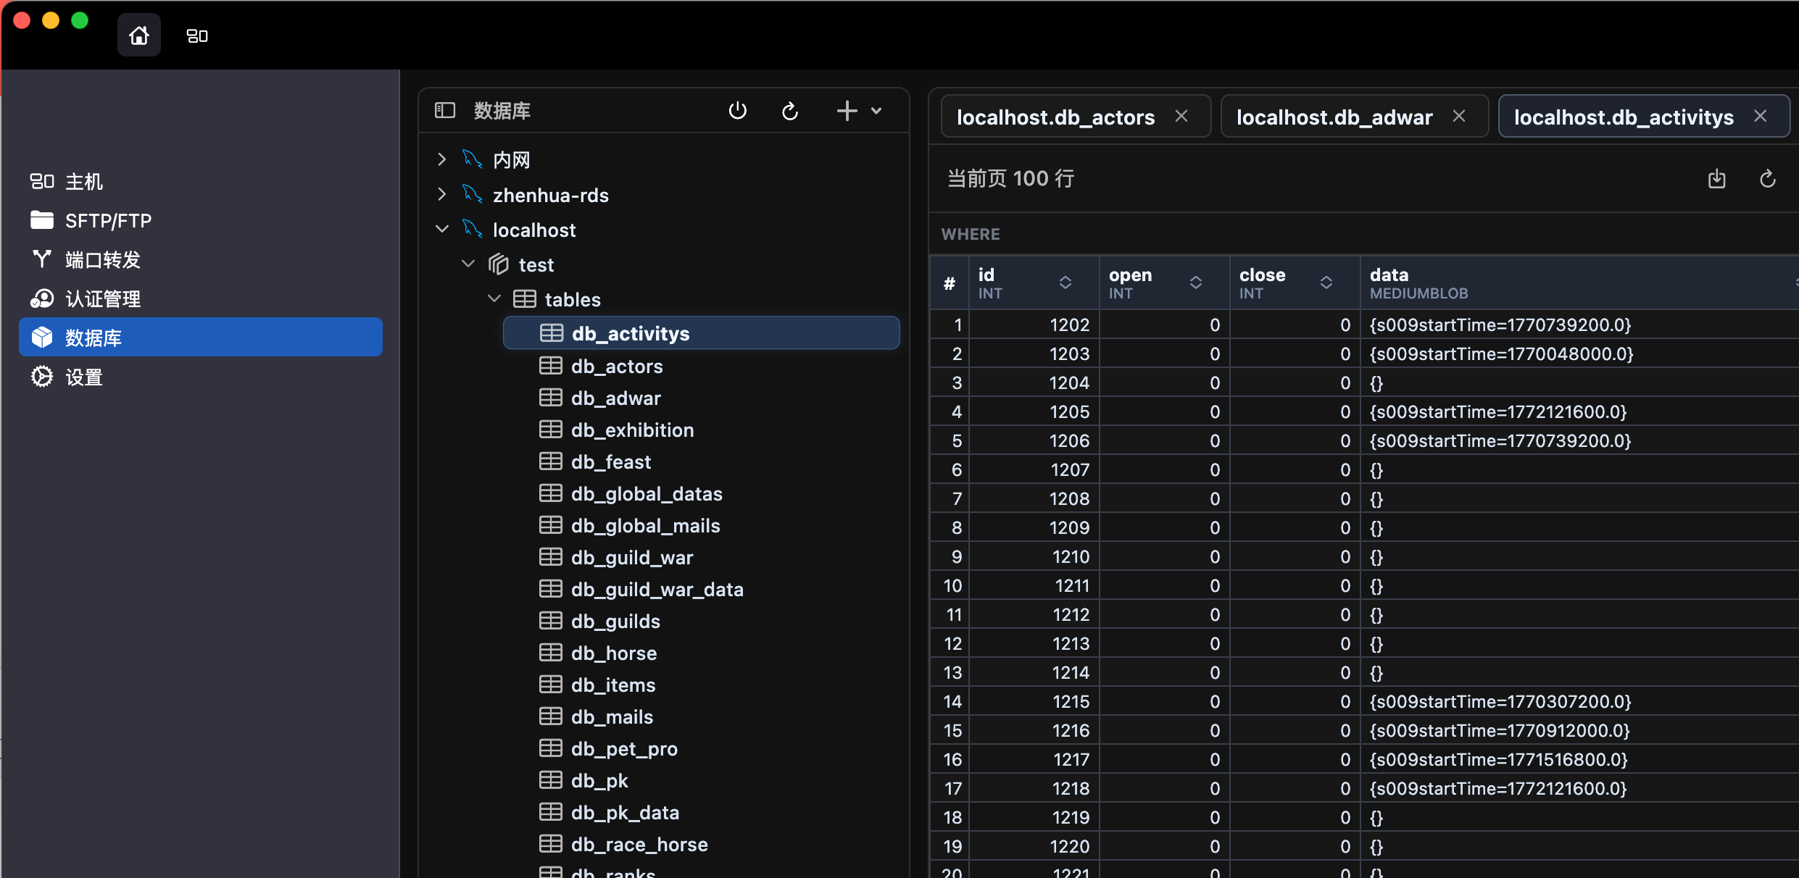Toggle the database sidebar panel icon
Image resolution: width=1799 pixels, height=878 pixels.
[x=444, y=110]
